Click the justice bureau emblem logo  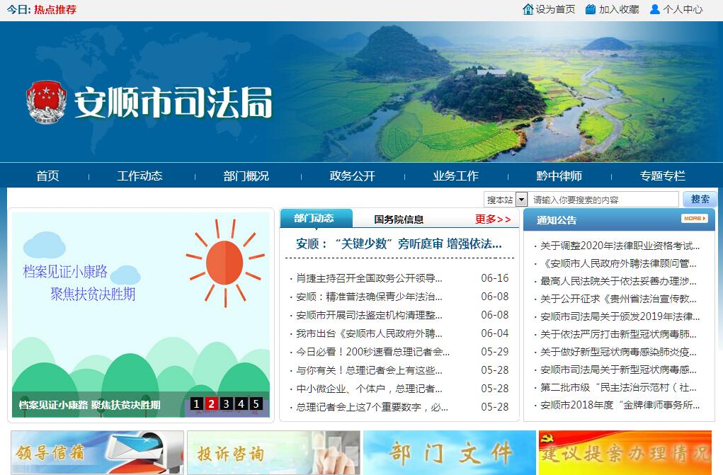(x=47, y=102)
